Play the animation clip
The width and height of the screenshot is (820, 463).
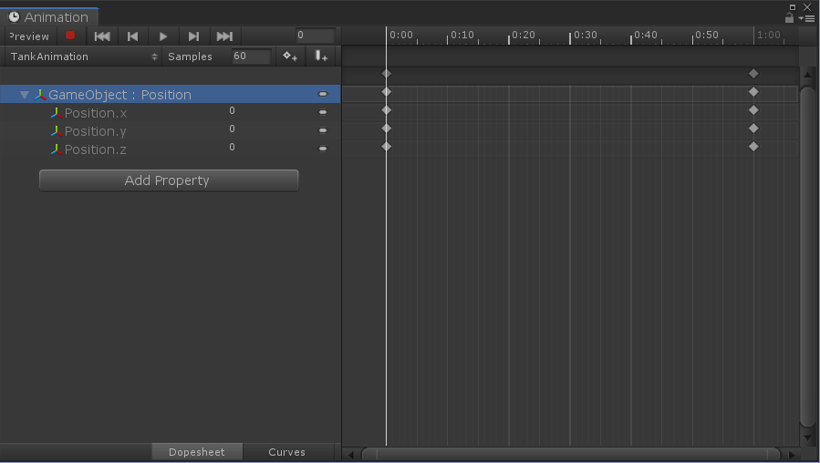click(x=162, y=36)
